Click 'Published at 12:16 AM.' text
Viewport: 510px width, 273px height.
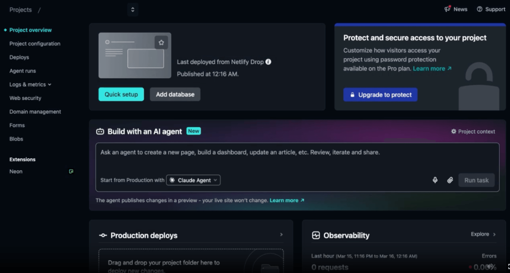click(x=208, y=74)
